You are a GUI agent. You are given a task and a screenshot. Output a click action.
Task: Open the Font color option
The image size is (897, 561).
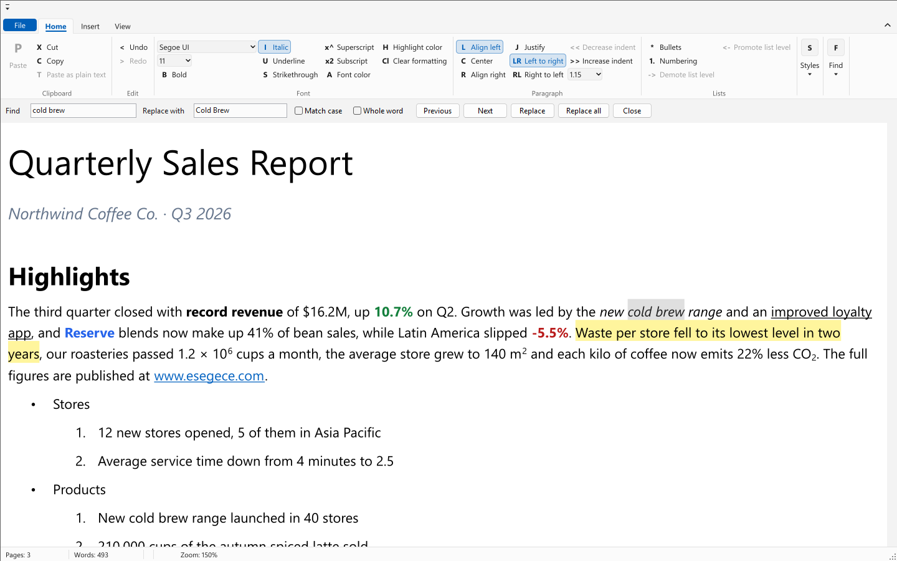pos(348,75)
